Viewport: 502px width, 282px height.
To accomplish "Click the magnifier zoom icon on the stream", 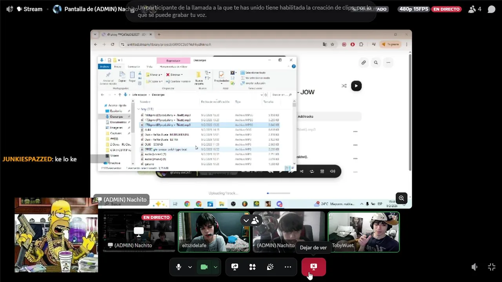I will pyautogui.click(x=401, y=198).
